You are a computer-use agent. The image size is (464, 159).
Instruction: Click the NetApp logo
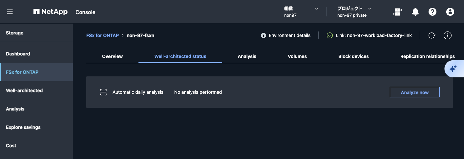click(x=51, y=12)
